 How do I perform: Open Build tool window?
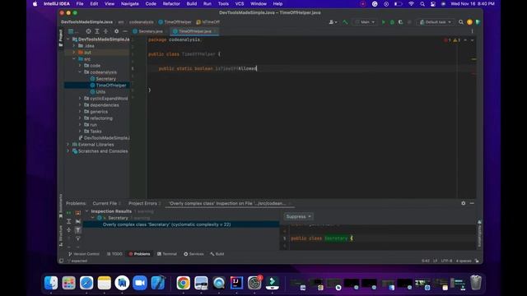point(217,254)
